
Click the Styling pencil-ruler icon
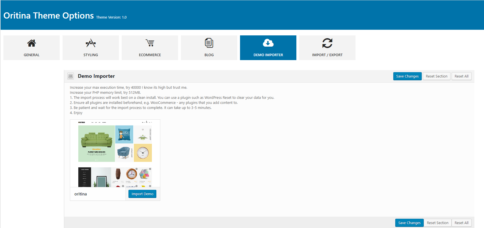point(91,43)
